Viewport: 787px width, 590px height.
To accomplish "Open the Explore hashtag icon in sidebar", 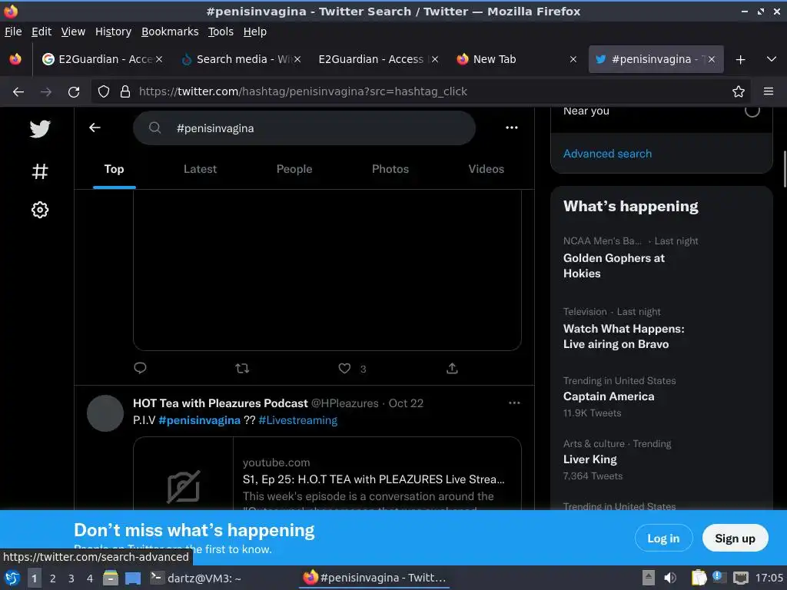I will 40,171.
